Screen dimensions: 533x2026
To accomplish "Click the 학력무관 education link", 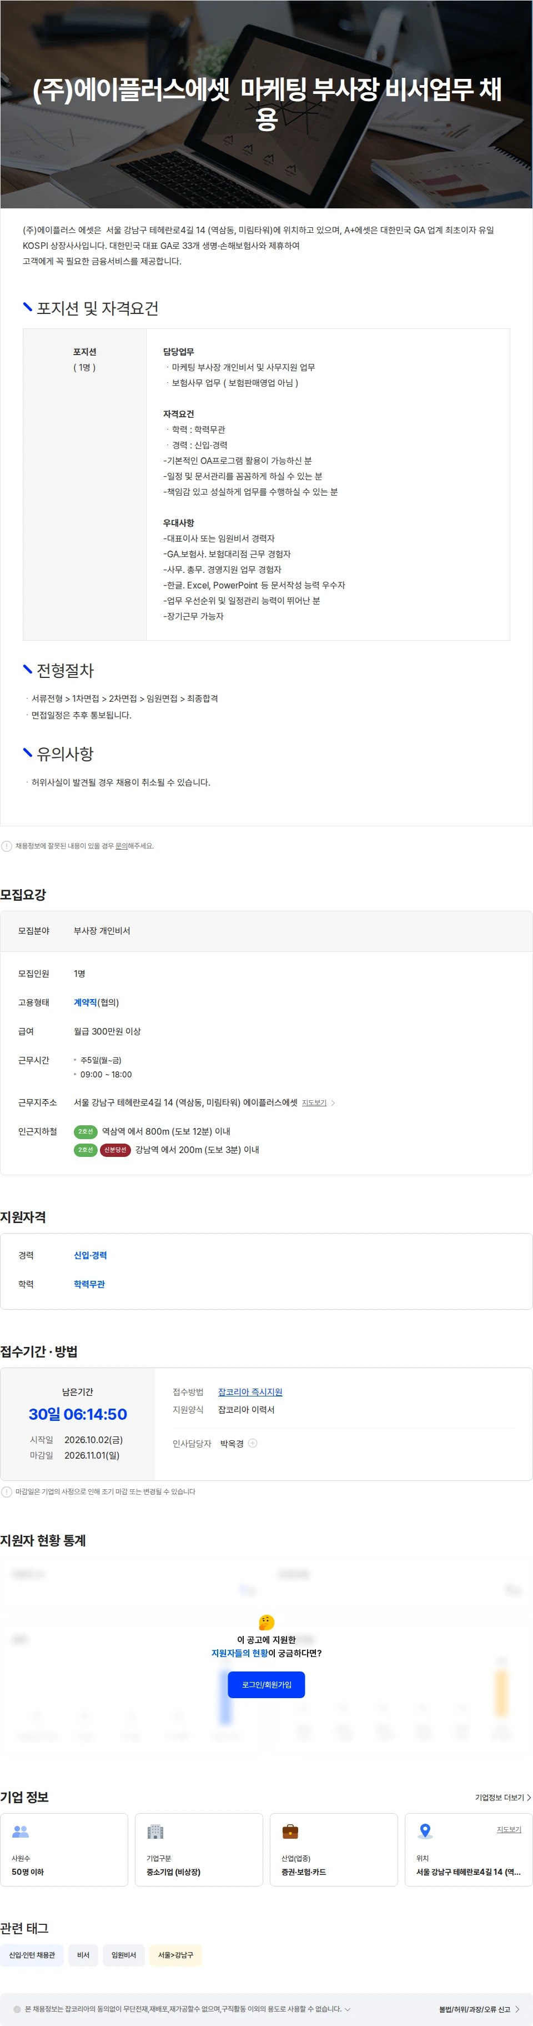I will (x=89, y=1284).
